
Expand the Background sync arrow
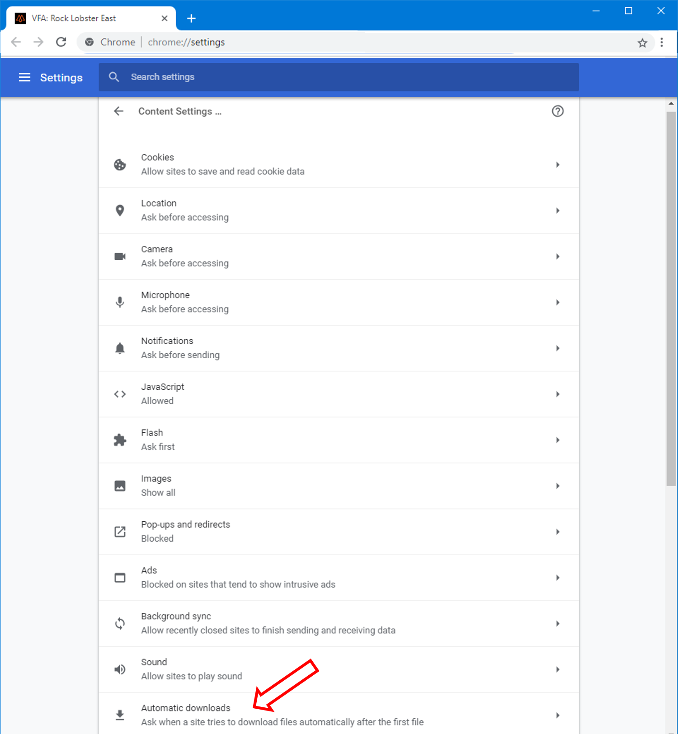tap(558, 623)
